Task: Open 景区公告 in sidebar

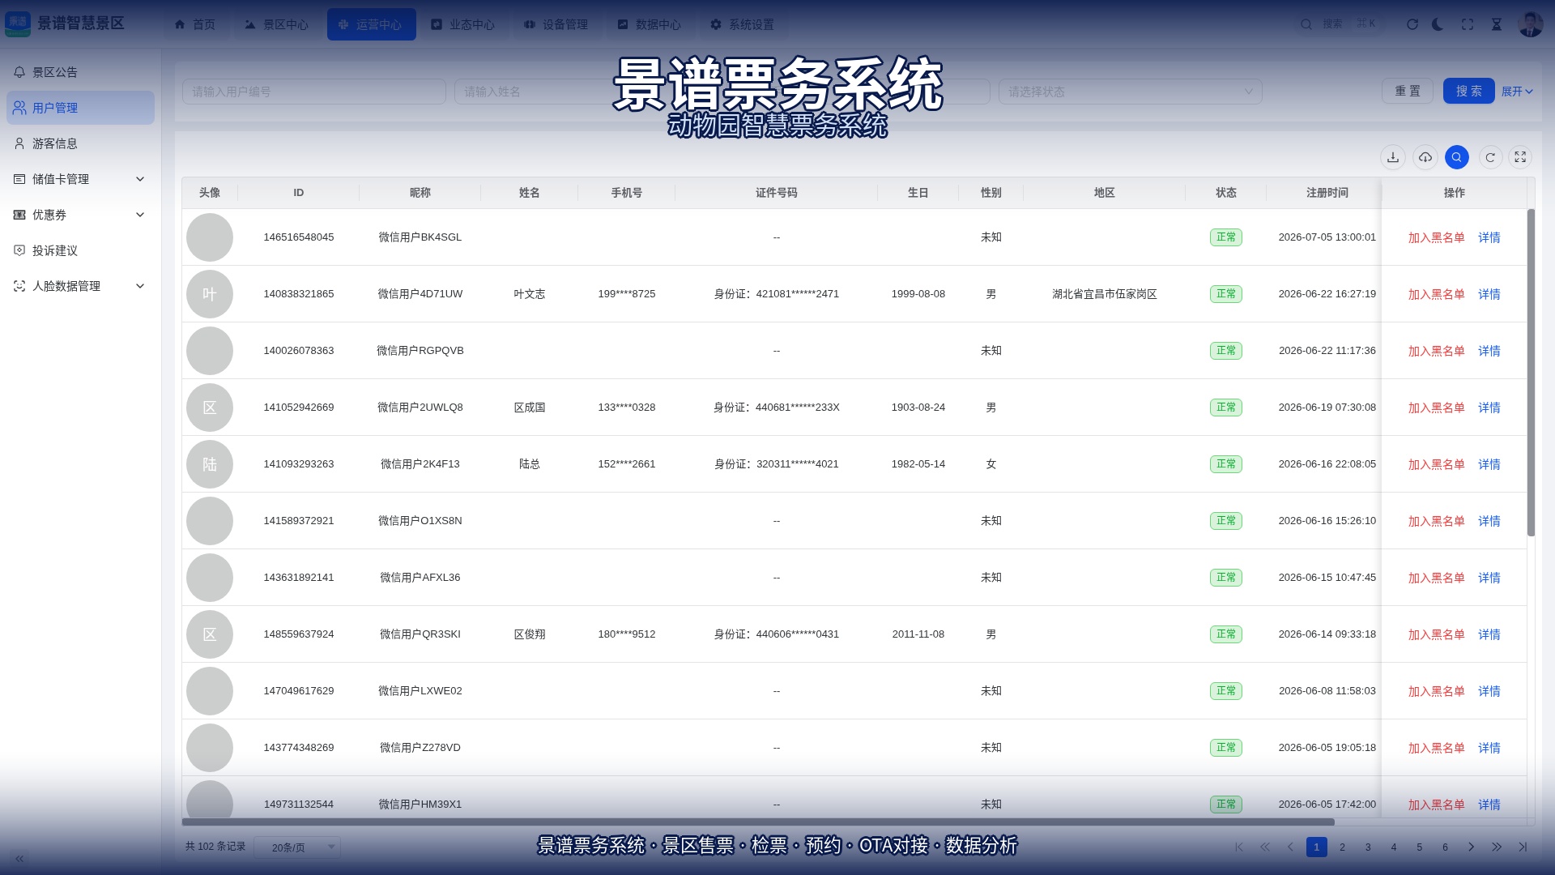Action: pos(80,72)
